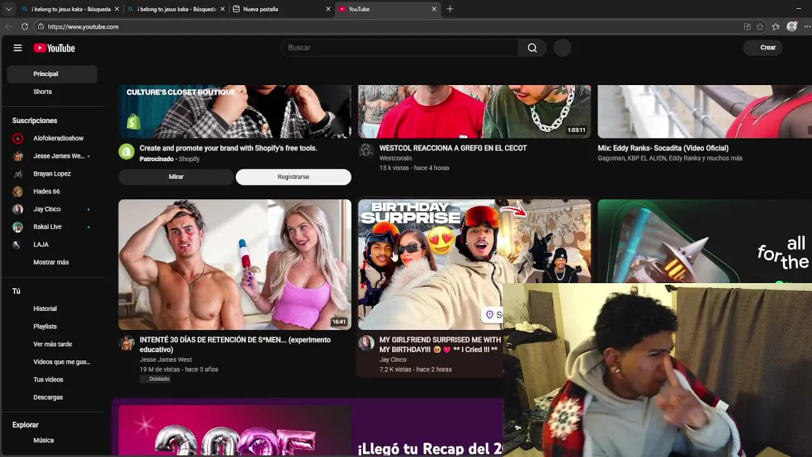Open Jesse James West channel name under video
Image resolution: width=812 pixels, height=457 pixels.
[x=166, y=360]
